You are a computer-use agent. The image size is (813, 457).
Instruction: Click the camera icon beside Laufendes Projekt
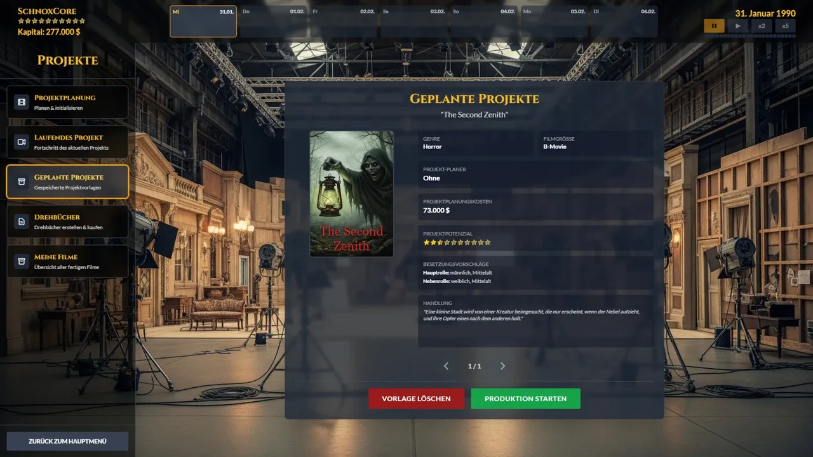[22, 142]
